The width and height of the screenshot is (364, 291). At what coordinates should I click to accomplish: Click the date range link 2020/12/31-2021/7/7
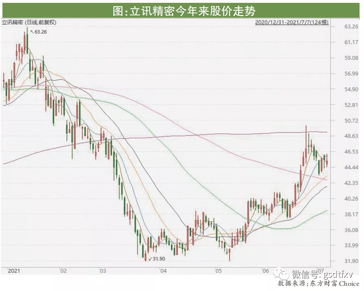click(x=292, y=22)
